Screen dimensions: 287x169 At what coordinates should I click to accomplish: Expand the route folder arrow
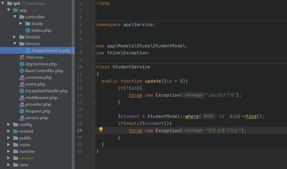[8, 145]
